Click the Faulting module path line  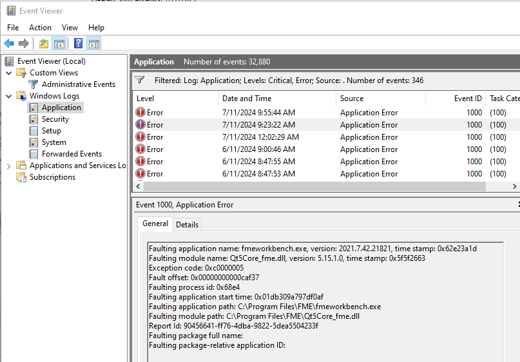254,316
